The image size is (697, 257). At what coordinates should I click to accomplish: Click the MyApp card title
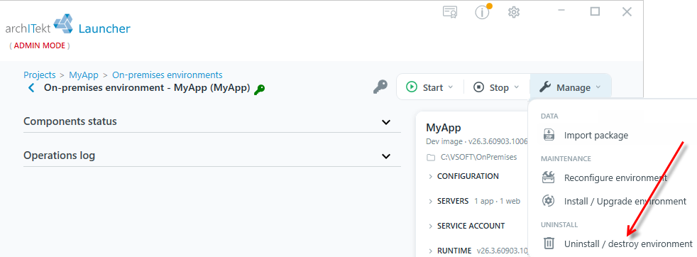pyautogui.click(x=444, y=128)
